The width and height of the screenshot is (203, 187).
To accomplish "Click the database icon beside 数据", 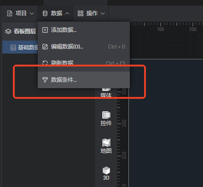I will pos(45,13).
